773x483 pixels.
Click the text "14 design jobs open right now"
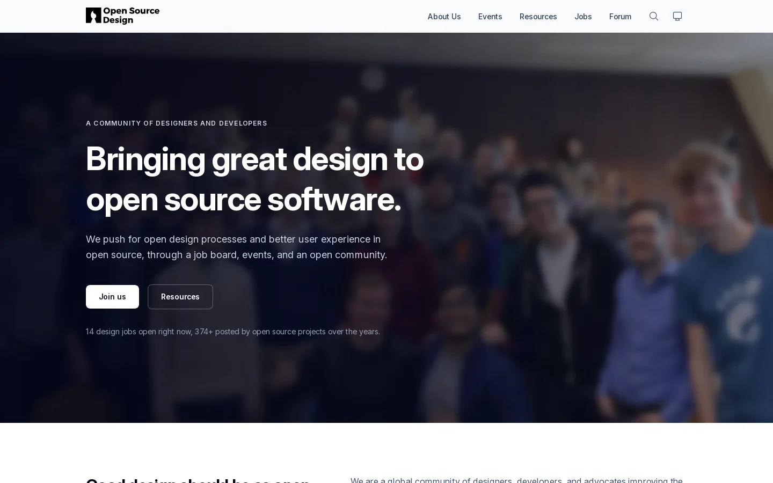[x=138, y=332]
